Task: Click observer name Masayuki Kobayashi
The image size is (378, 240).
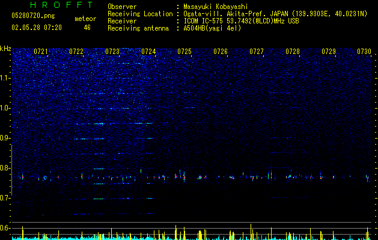Action: [x=216, y=7]
